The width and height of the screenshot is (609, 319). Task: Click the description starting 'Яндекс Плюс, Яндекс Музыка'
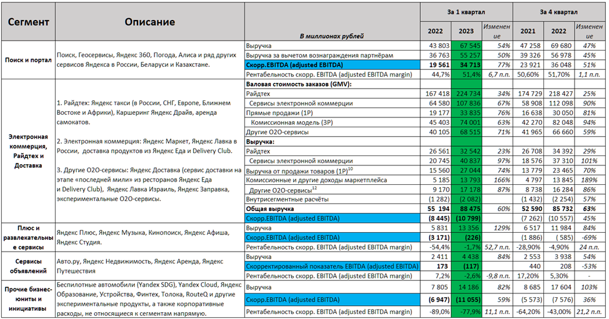tap(150, 238)
